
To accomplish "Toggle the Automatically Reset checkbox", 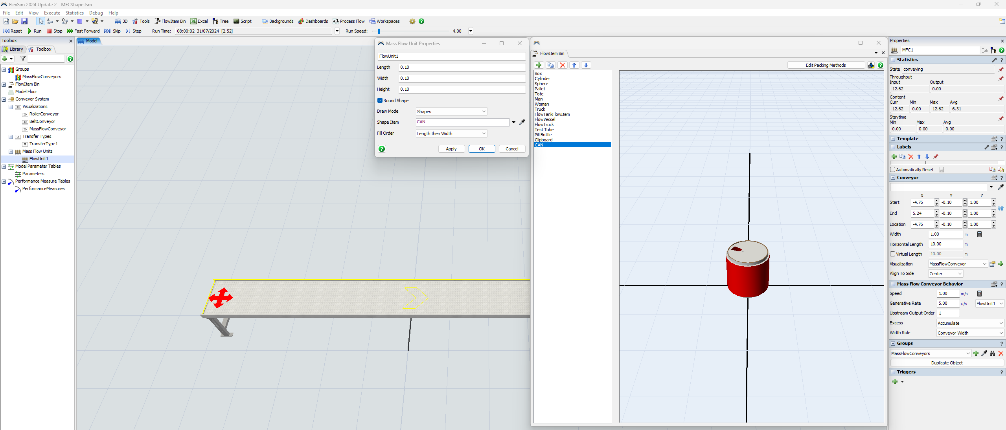I will click(892, 170).
